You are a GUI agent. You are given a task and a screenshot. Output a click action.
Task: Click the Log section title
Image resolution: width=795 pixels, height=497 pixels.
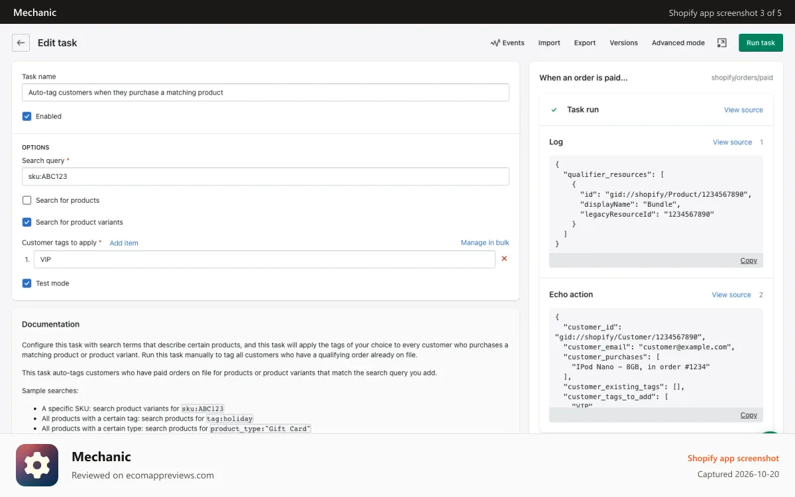point(556,142)
